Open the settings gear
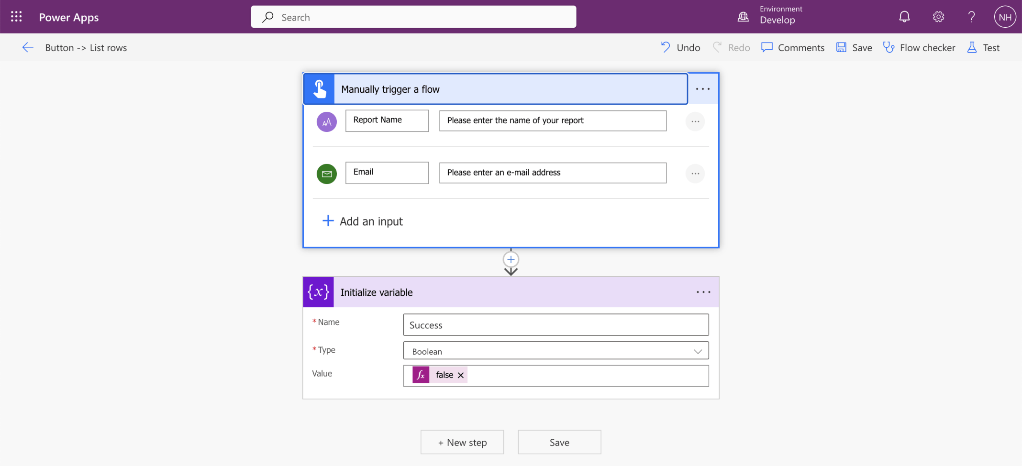Screen dimensions: 1022x466 tap(938, 17)
